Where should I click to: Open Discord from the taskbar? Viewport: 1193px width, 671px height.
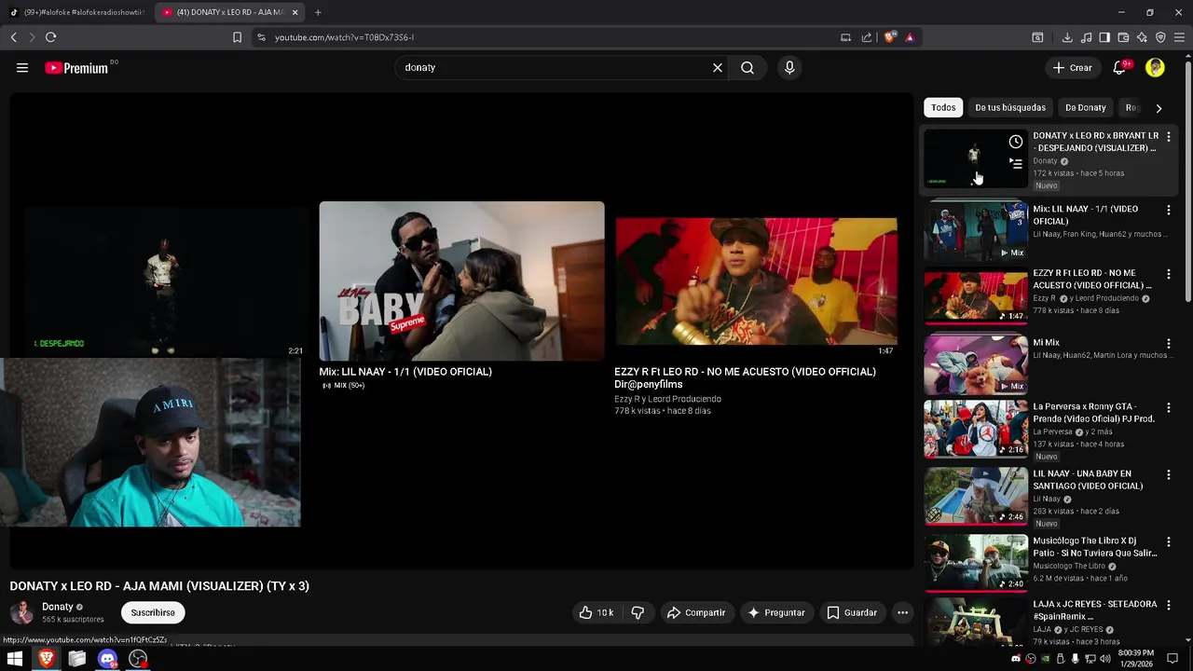[107, 659]
